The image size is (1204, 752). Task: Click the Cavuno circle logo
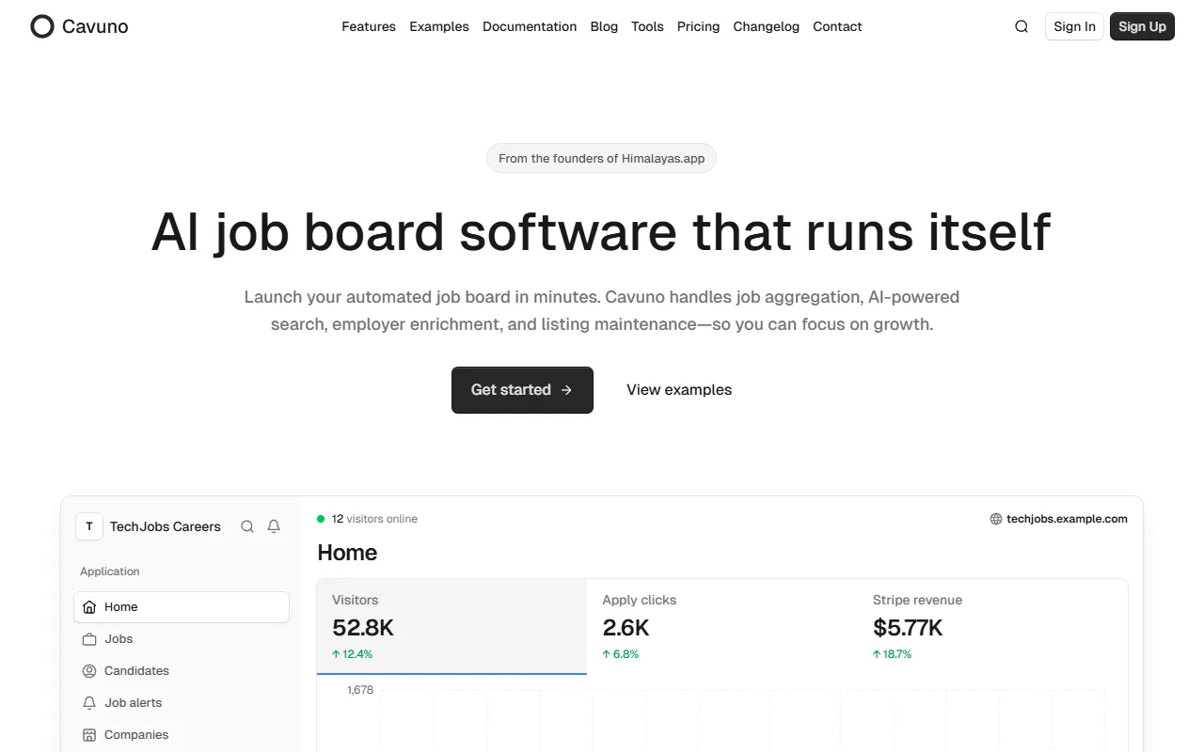tap(42, 26)
